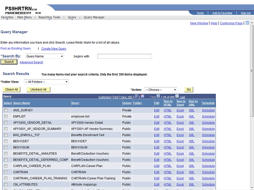254x190 pixels.
Task: Run BENEFITS_DETAIL_ANNUITIES to Excel
Action: [x=180, y=154]
